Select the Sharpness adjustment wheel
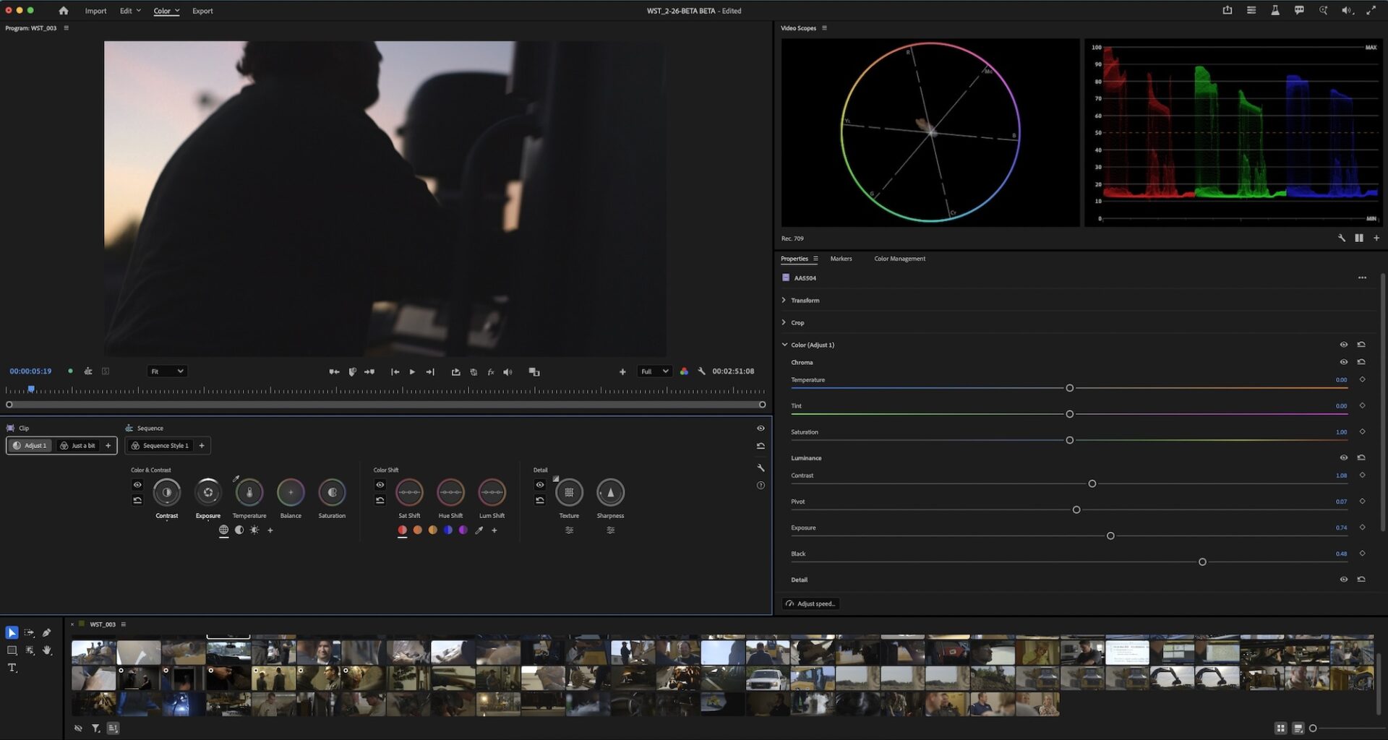The height and width of the screenshot is (740, 1388). pyautogui.click(x=610, y=493)
